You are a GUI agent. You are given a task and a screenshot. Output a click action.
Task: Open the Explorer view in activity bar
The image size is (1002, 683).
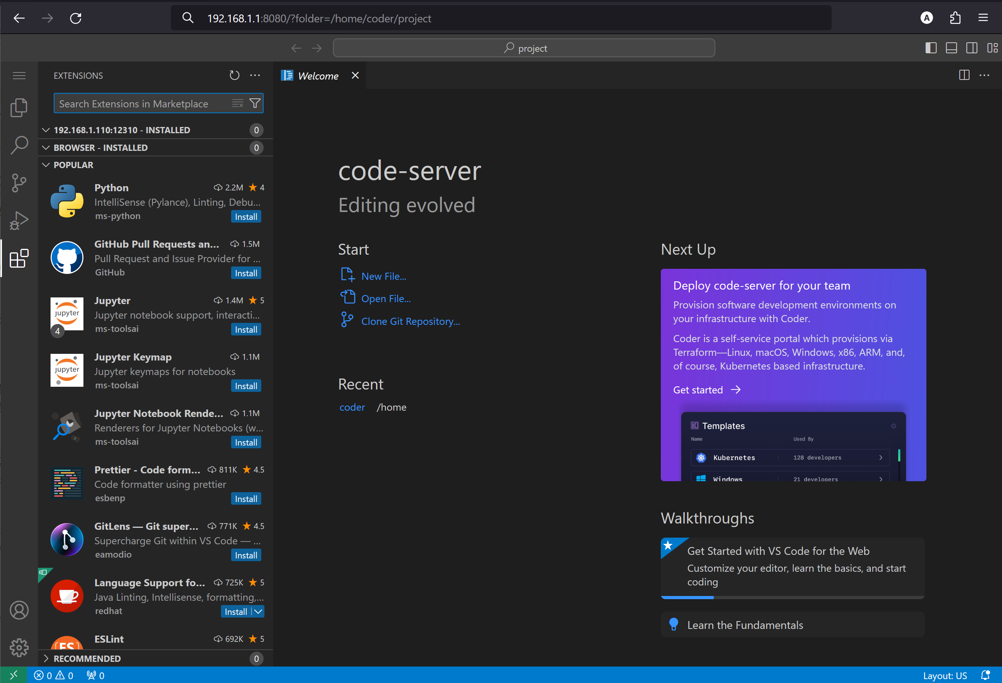pos(19,108)
